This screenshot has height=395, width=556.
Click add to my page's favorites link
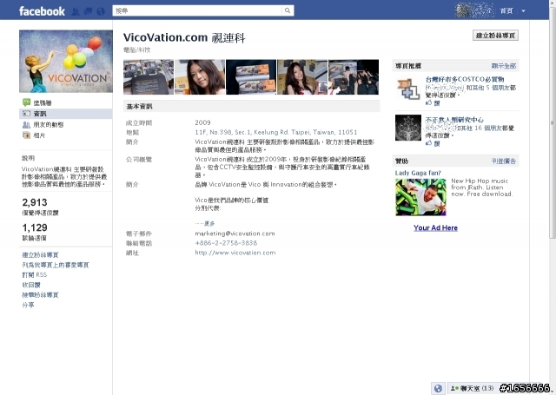[x=56, y=265]
